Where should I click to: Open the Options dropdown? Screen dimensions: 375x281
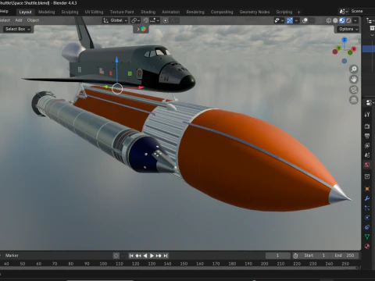pos(348,29)
